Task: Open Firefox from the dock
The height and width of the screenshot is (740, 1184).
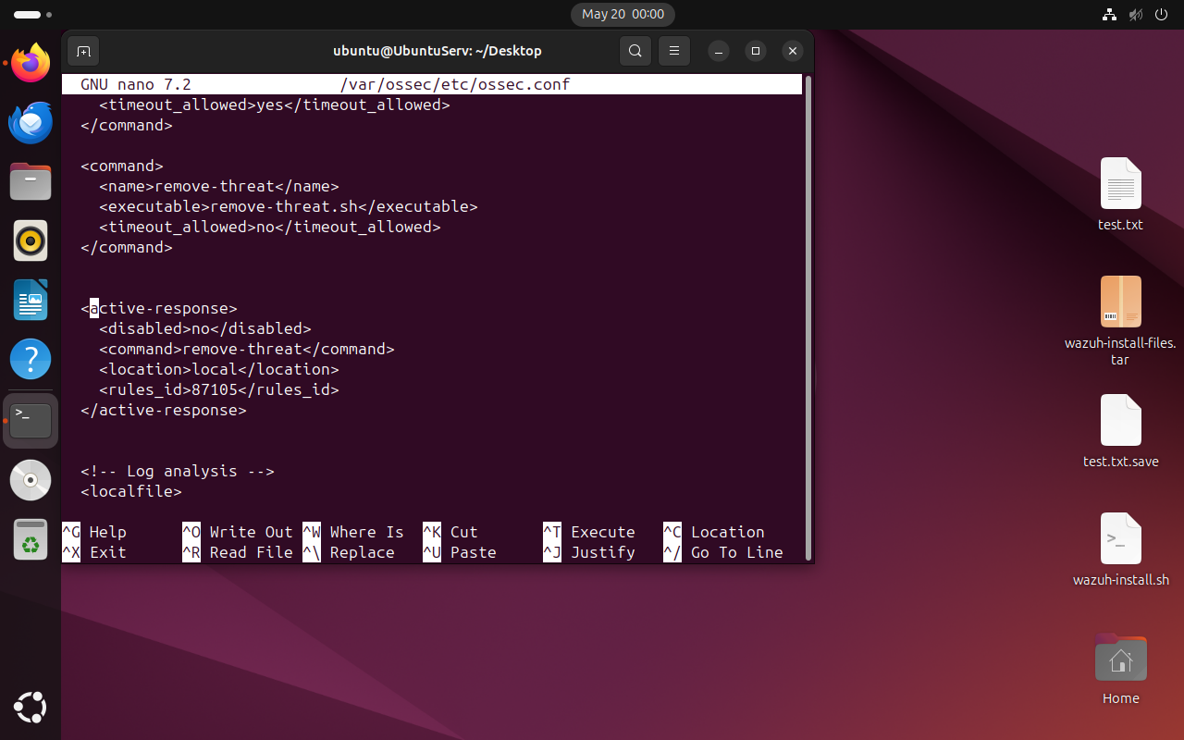Action: (31, 63)
